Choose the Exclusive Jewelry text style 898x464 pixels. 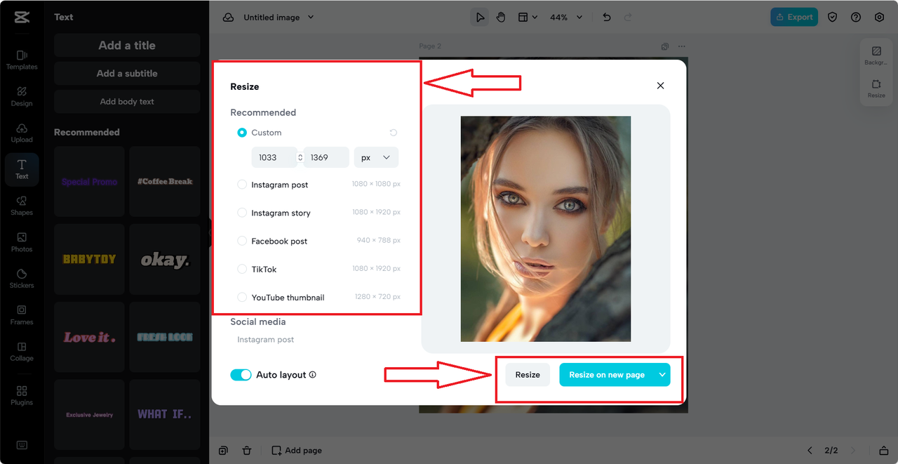click(89, 415)
